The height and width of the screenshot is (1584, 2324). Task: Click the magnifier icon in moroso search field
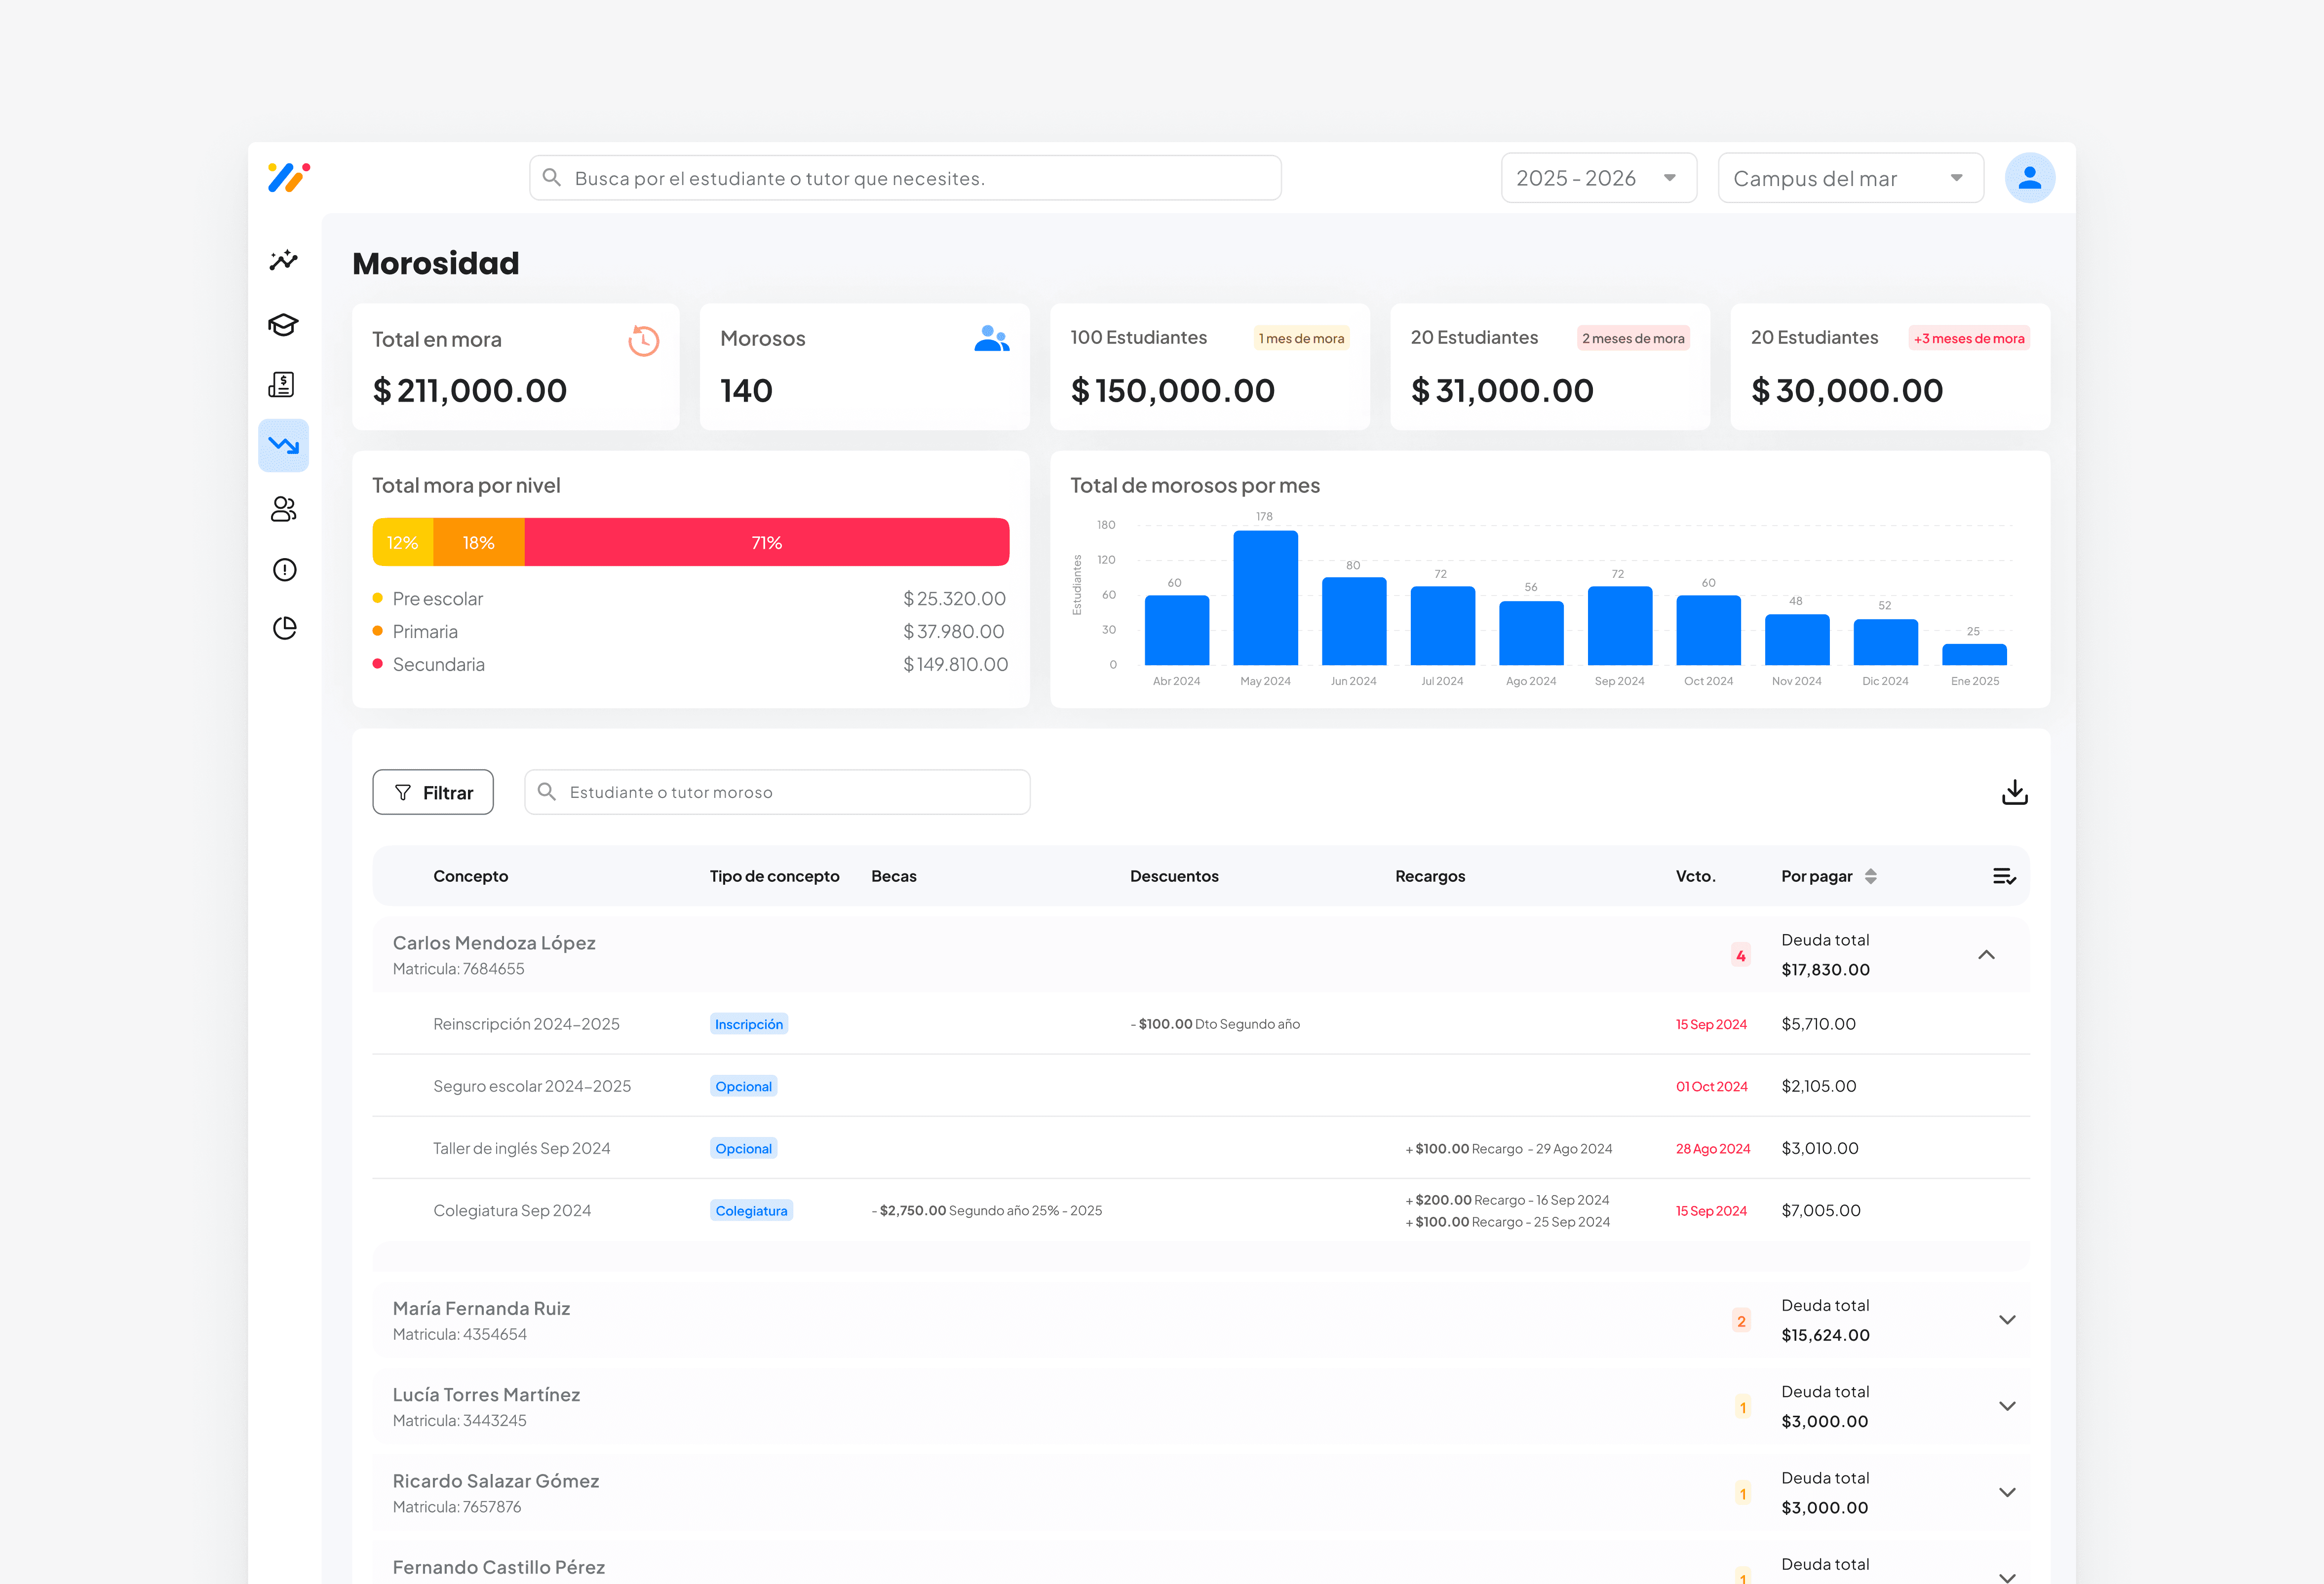tap(547, 792)
